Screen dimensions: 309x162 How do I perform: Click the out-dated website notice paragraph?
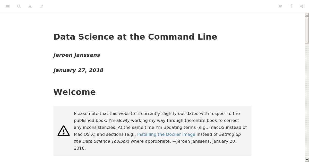(x=160, y=131)
